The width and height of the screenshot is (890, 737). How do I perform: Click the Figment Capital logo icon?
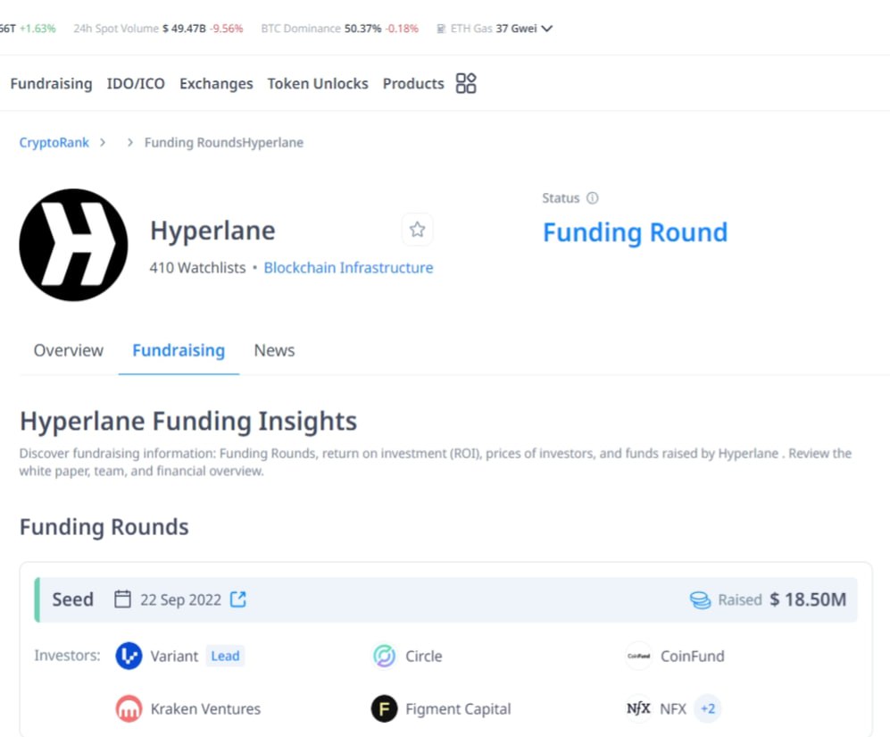pos(384,708)
